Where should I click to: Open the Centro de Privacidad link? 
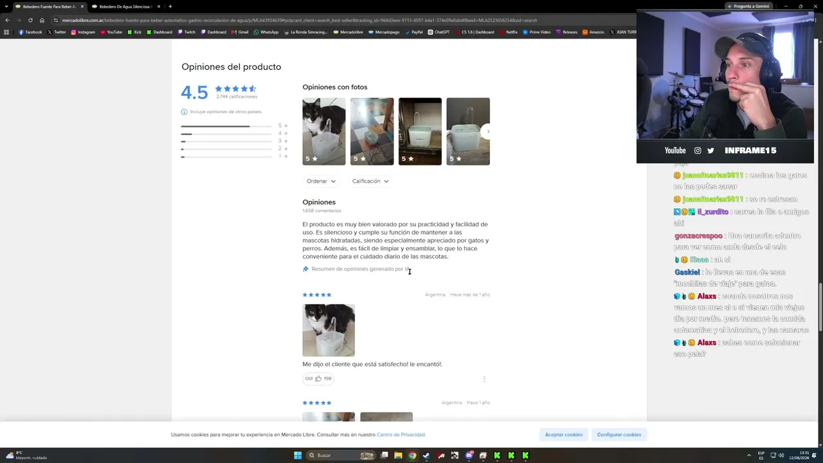coord(401,435)
